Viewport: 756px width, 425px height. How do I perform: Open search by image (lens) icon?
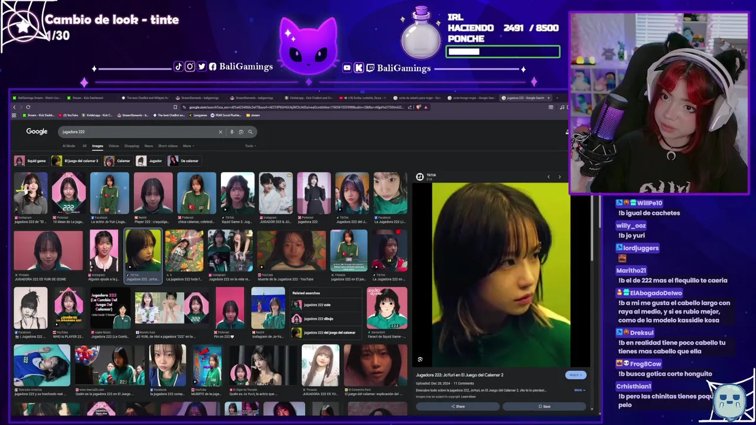pyautogui.click(x=241, y=132)
